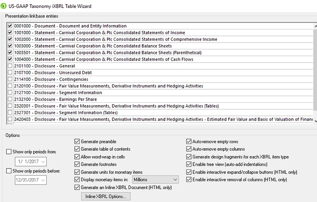Turn off Generate table of contents
The height and width of the screenshot is (202, 317).
[77, 149]
